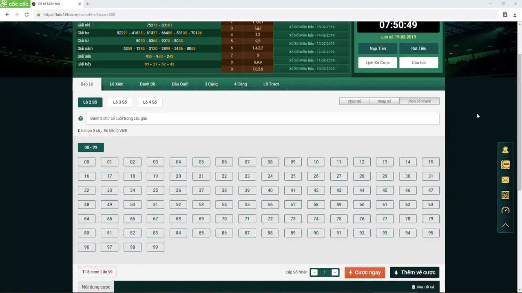The image size is (522, 293).
Task: Decrease multiplier with minus button
Action: click(314, 272)
